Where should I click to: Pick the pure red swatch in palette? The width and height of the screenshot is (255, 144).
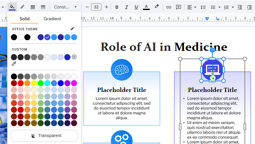pyautogui.click(x=21, y=83)
